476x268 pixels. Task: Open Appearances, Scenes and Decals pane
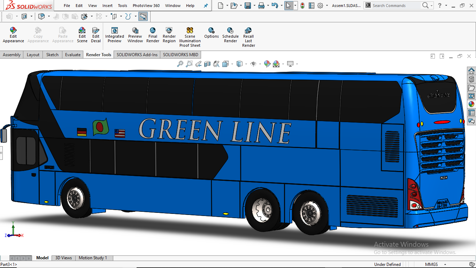pos(471,104)
